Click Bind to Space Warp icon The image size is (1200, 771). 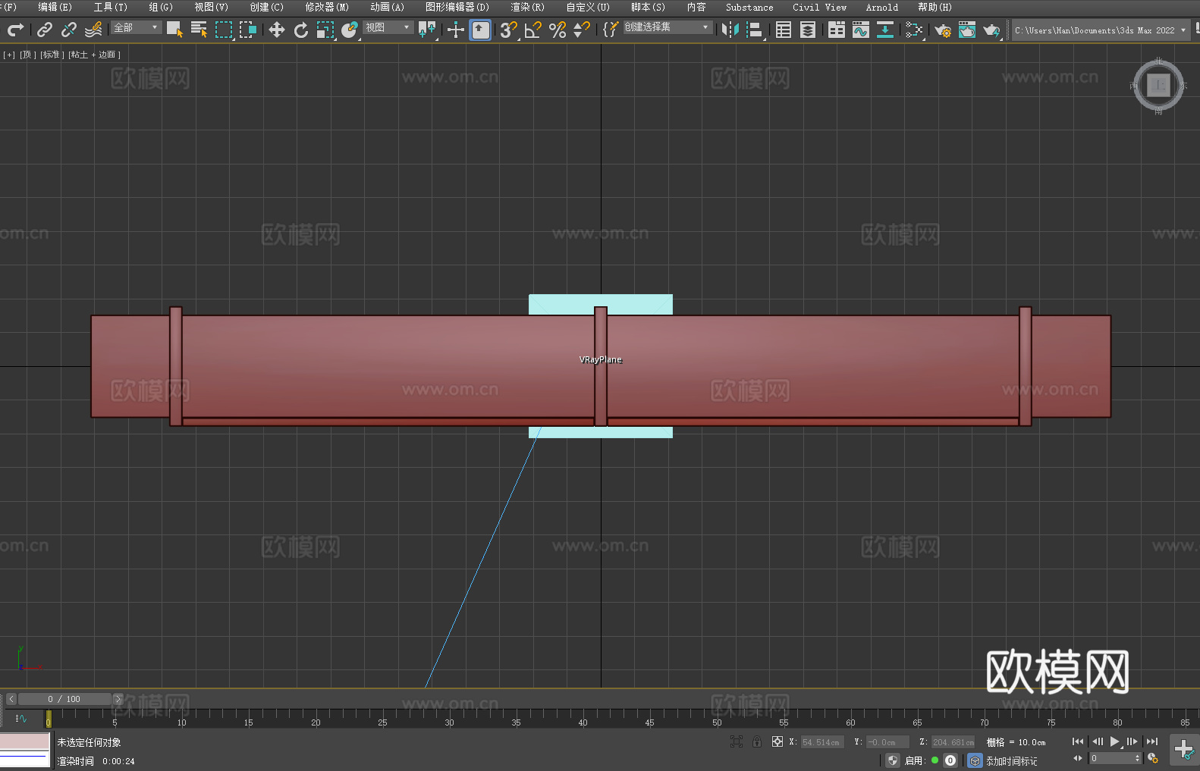pyautogui.click(x=93, y=30)
